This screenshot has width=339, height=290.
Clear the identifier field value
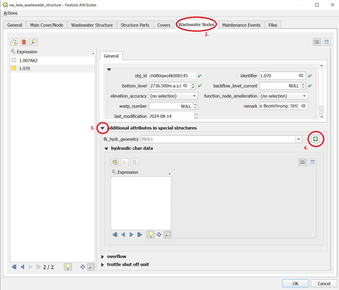click(x=301, y=76)
